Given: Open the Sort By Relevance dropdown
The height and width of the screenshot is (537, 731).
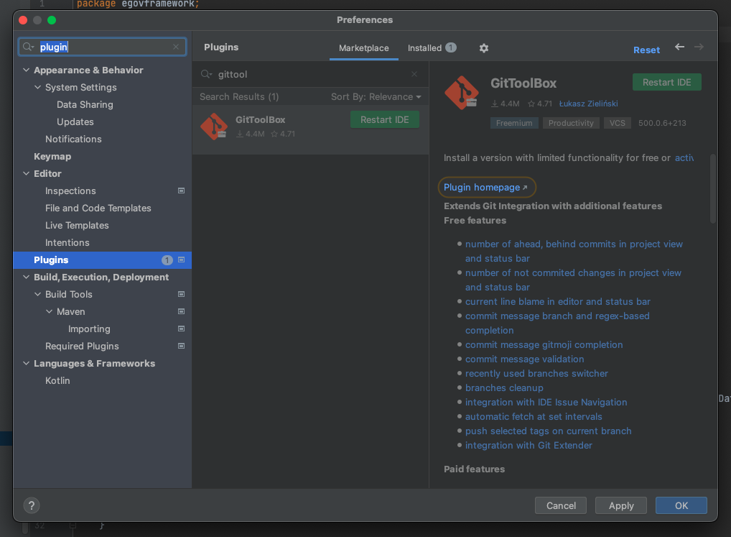Looking at the screenshot, I should (376, 97).
